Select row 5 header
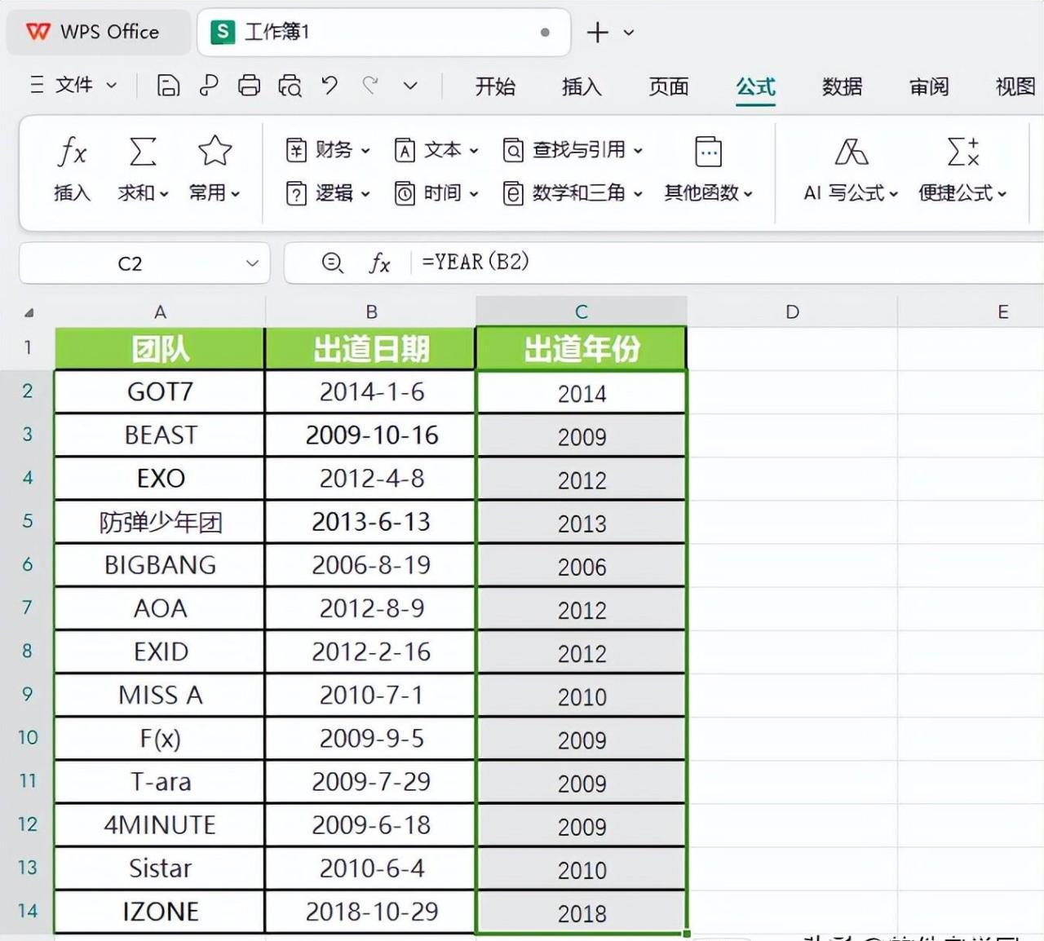The image size is (1044, 941). point(28,521)
